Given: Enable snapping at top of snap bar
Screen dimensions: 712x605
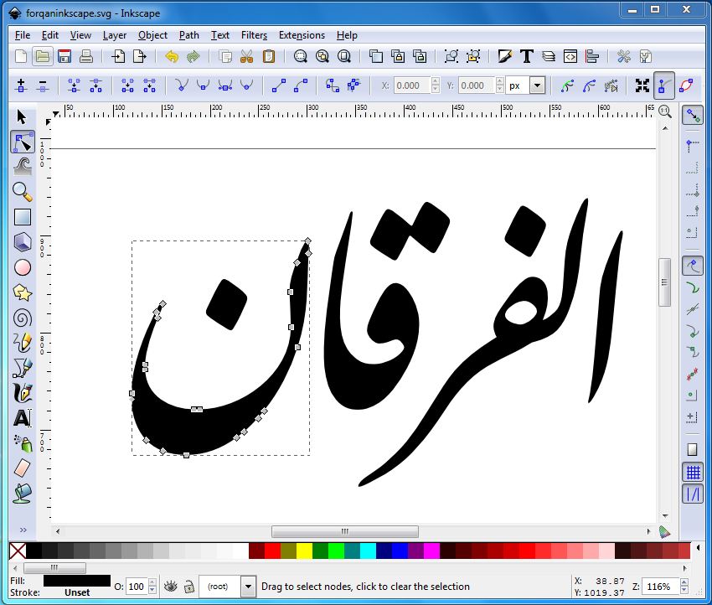Looking at the screenshot, I should click(693, 115).
